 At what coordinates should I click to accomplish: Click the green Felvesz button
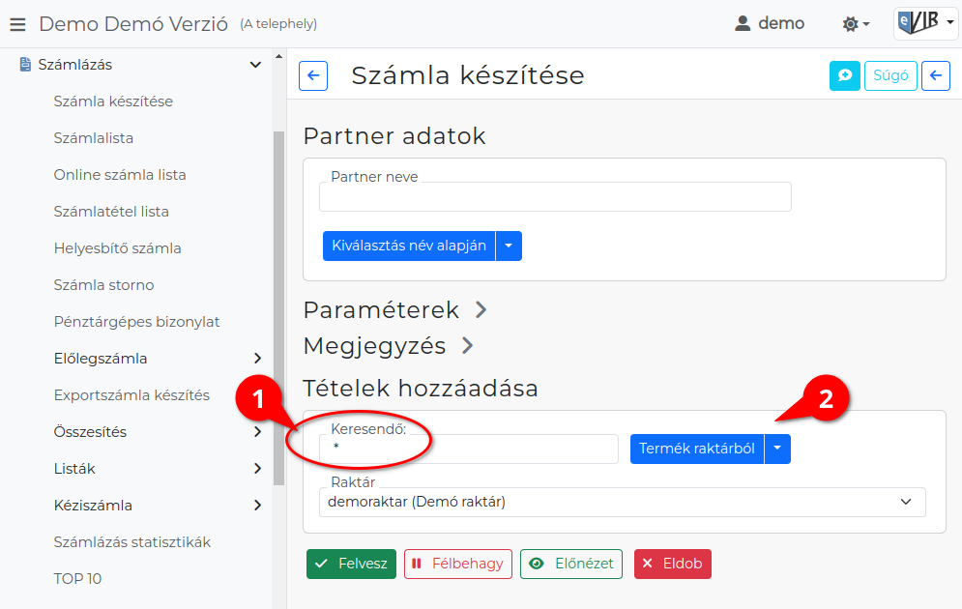(x=352, y=564)
